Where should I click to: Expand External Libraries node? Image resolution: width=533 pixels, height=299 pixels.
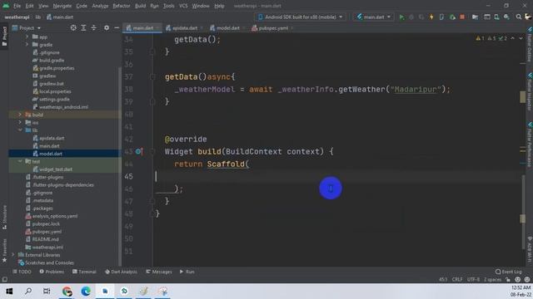(x=13, y=255)
